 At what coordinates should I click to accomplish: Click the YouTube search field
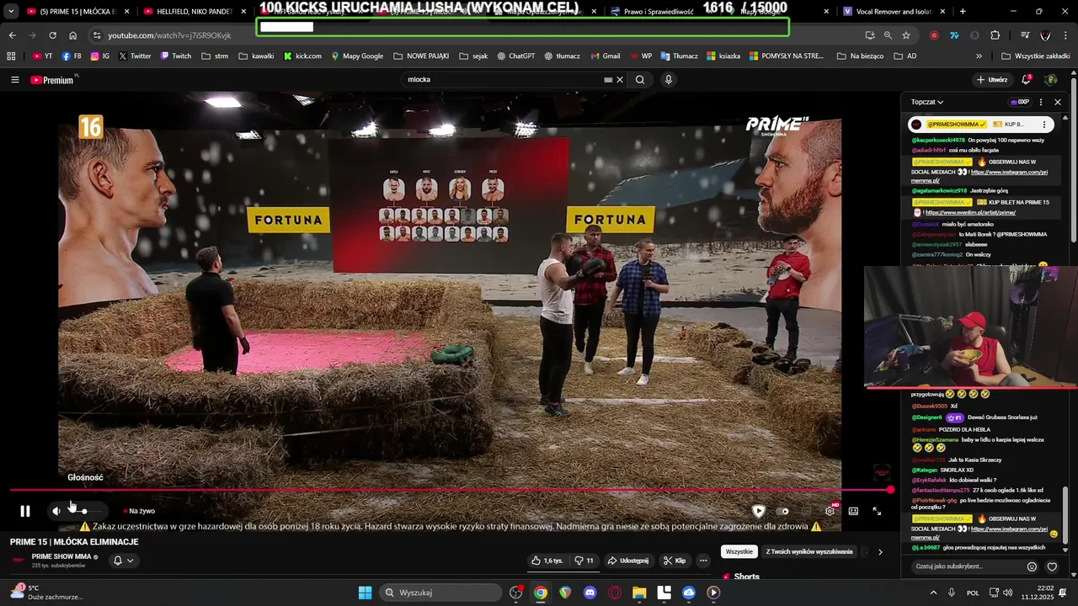(x=504, y=80)
